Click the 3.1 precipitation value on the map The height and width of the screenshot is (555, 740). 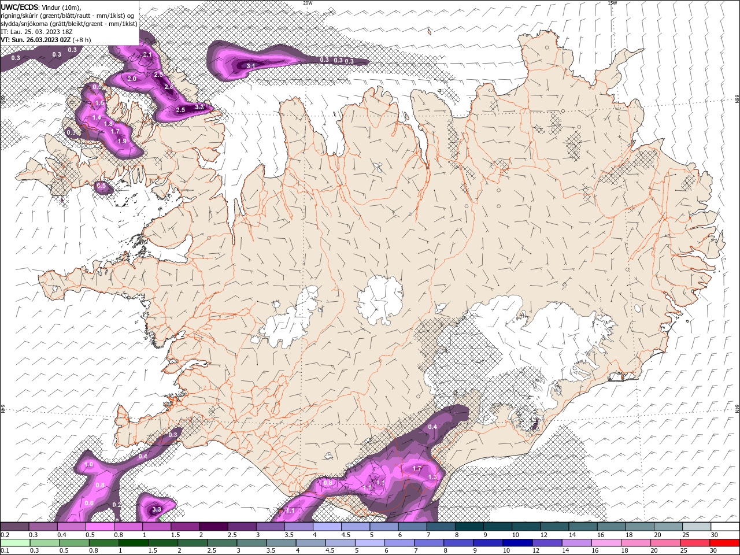tap(251, 66)
